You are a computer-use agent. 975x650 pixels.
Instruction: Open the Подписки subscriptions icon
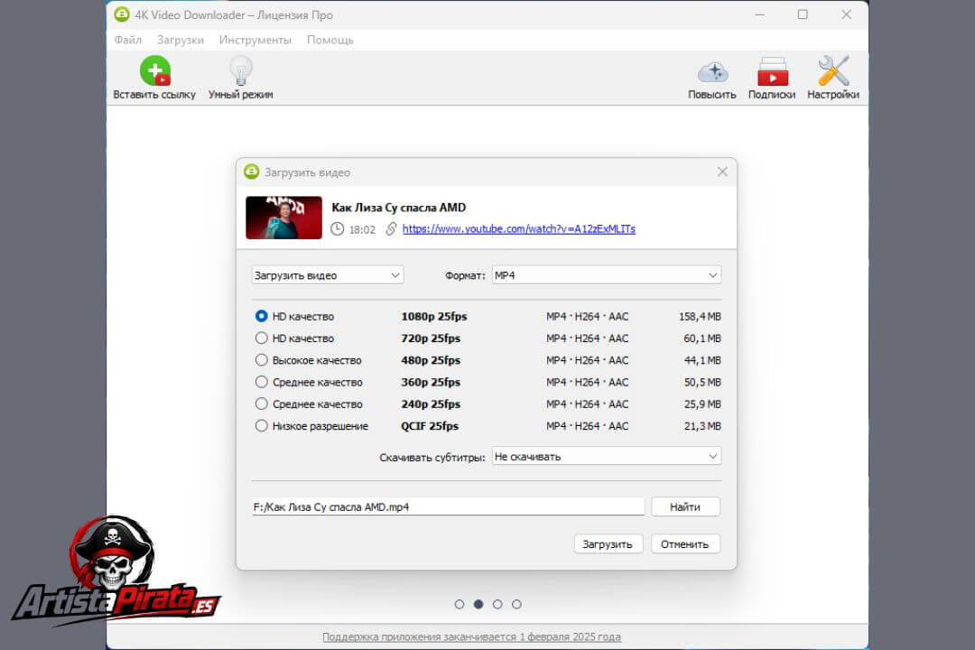[x=772, y=71]
